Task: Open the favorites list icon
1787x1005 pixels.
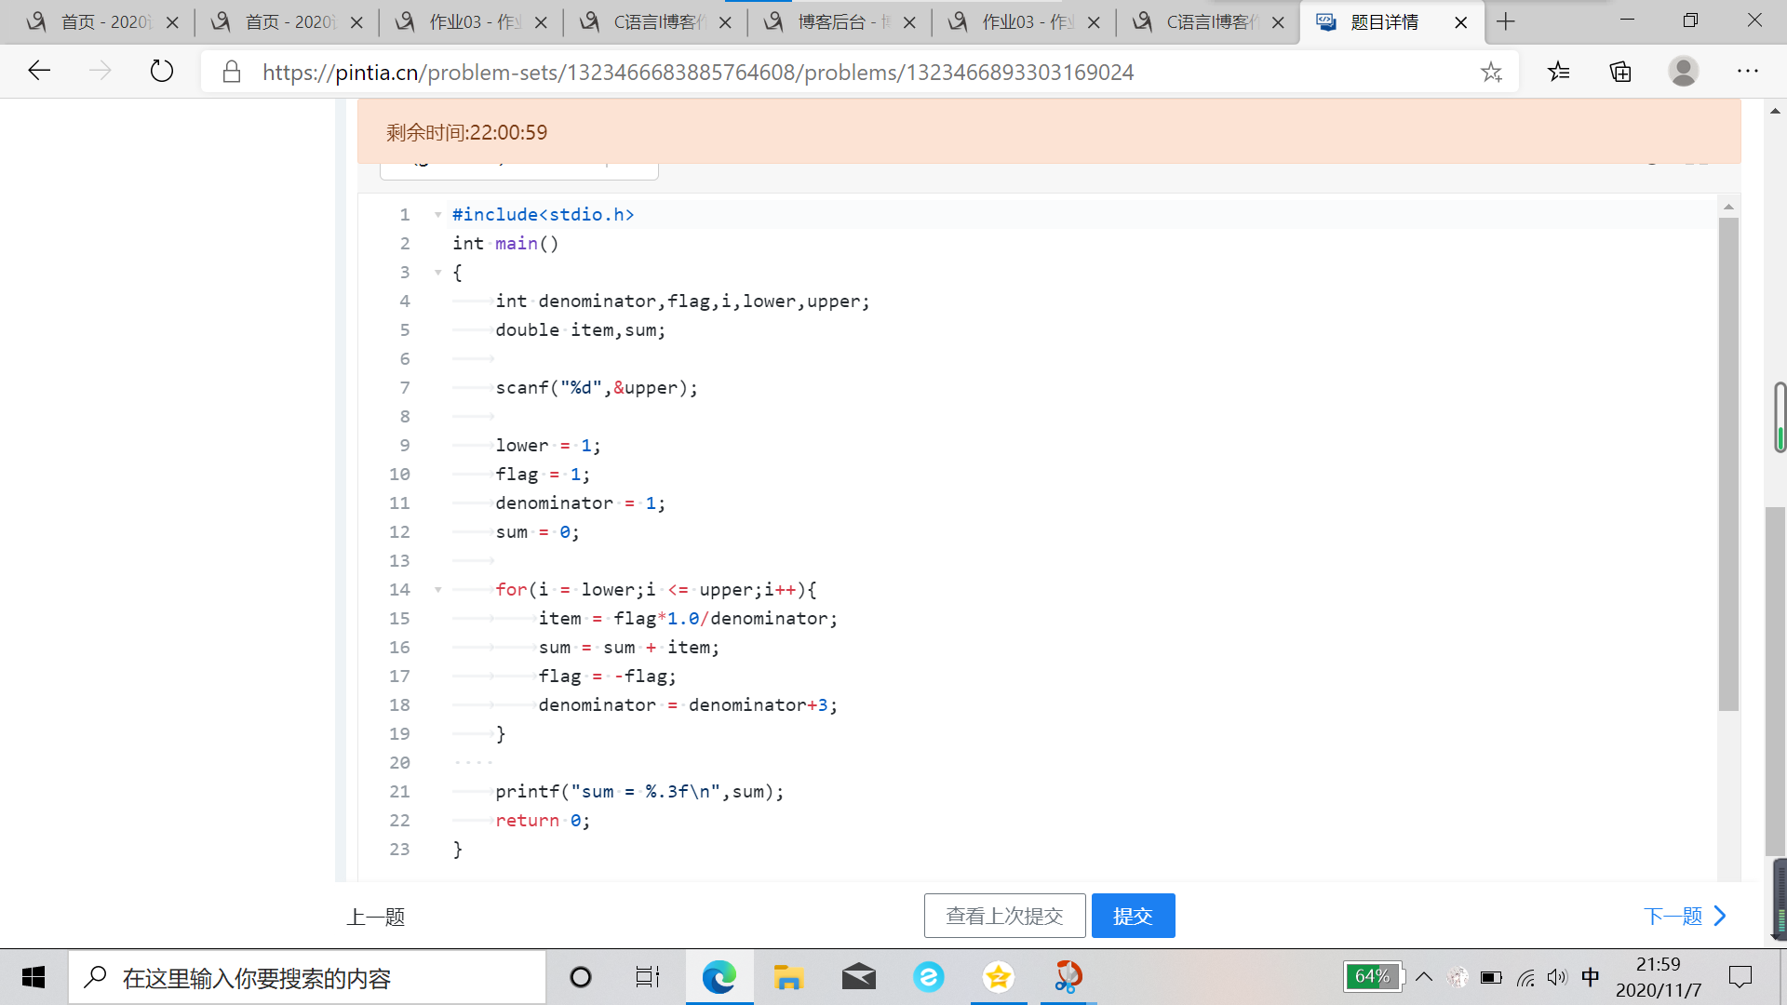Action: coord(1559,72)
